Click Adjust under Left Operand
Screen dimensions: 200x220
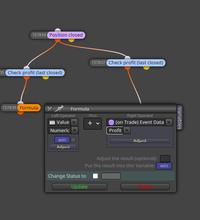pyautogui.click(x=63, y=147)
